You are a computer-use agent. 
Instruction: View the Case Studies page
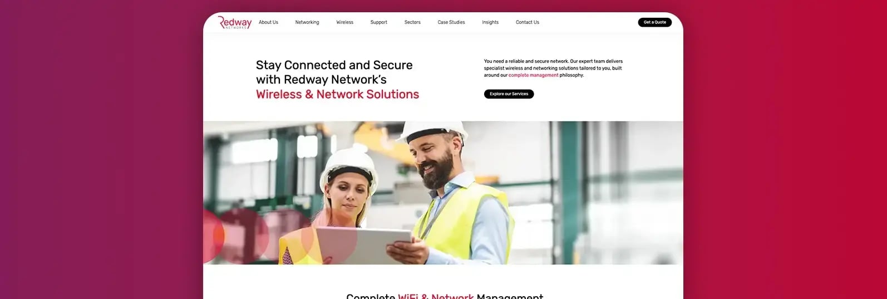pyautogui.click(x=451, y=22)
